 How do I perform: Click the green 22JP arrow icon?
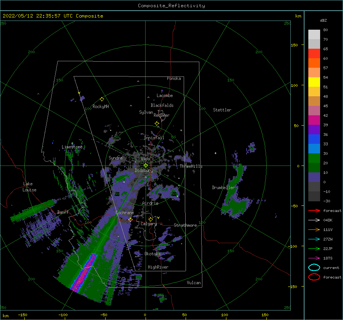point(314,248)
